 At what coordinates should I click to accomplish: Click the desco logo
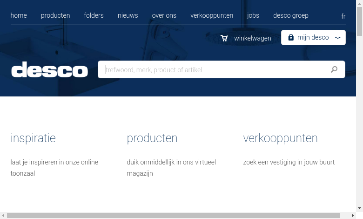(x=50, y=70)
